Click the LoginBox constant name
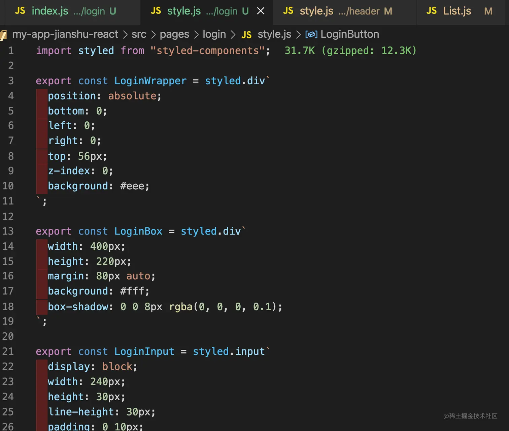 138,231
